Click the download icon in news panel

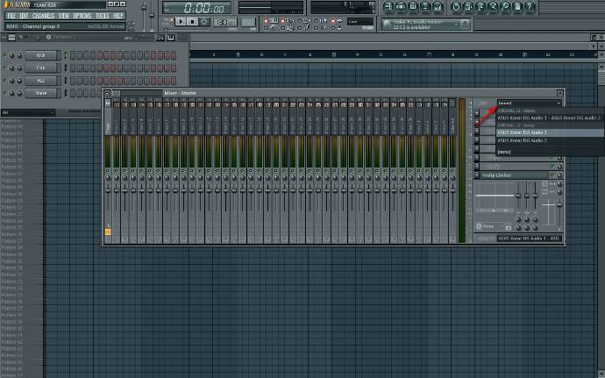[466, 25]
